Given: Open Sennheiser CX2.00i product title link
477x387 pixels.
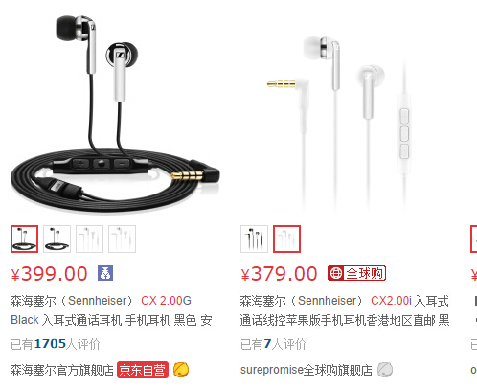Looking at the screenshot, I should pyautogui.click(x=345, y=310).
